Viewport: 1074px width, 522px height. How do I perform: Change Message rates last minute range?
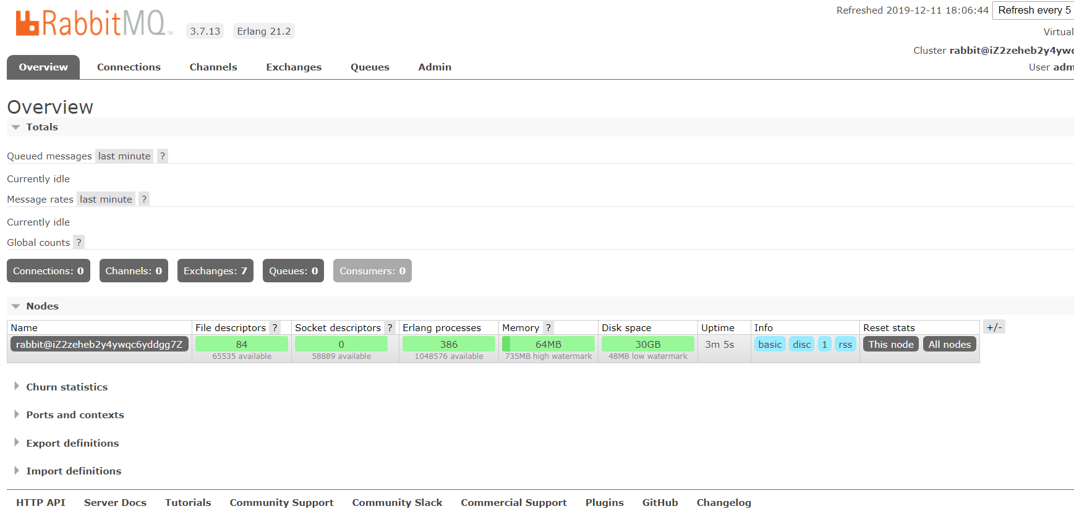(x=106, y=200)
